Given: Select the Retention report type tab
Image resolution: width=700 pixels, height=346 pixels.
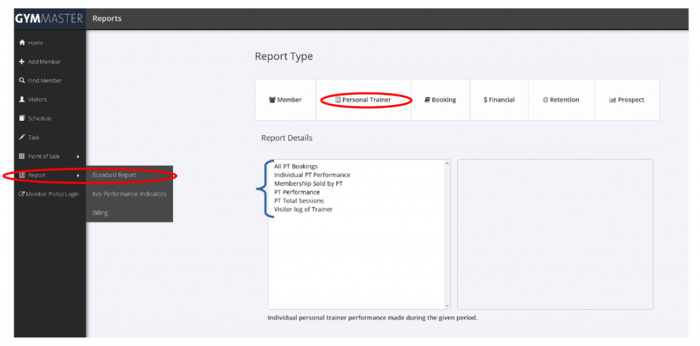Looking at the screenshot, I should (561, 100).
